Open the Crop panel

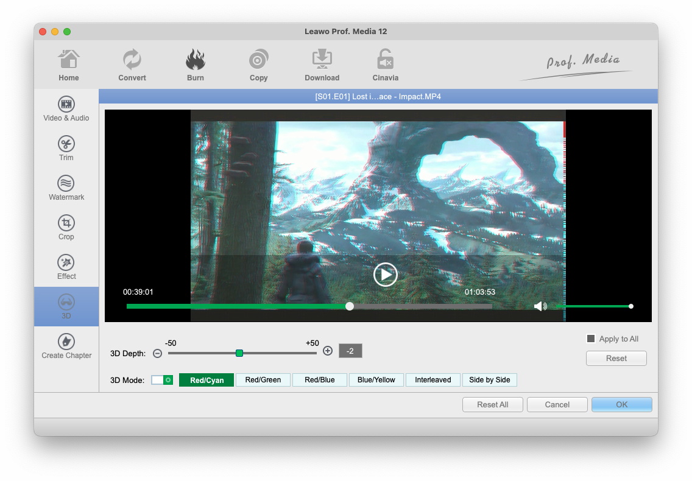[x=66, y=228]
